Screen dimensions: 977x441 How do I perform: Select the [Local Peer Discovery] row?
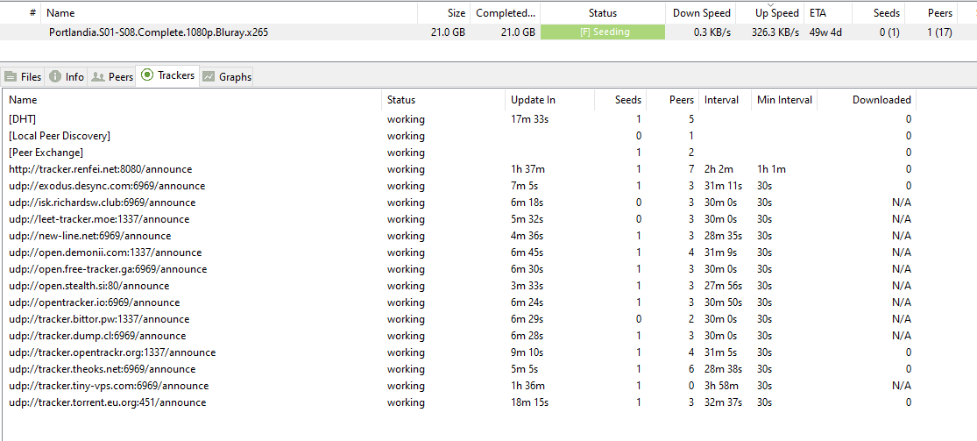460,136
